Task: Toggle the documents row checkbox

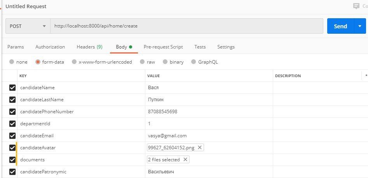Action: (x=12, y=160)
